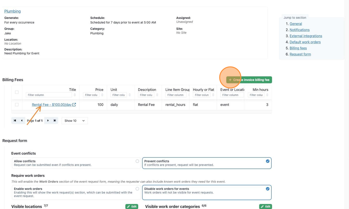Jump to Default work orders section

(x=305, y=42)
